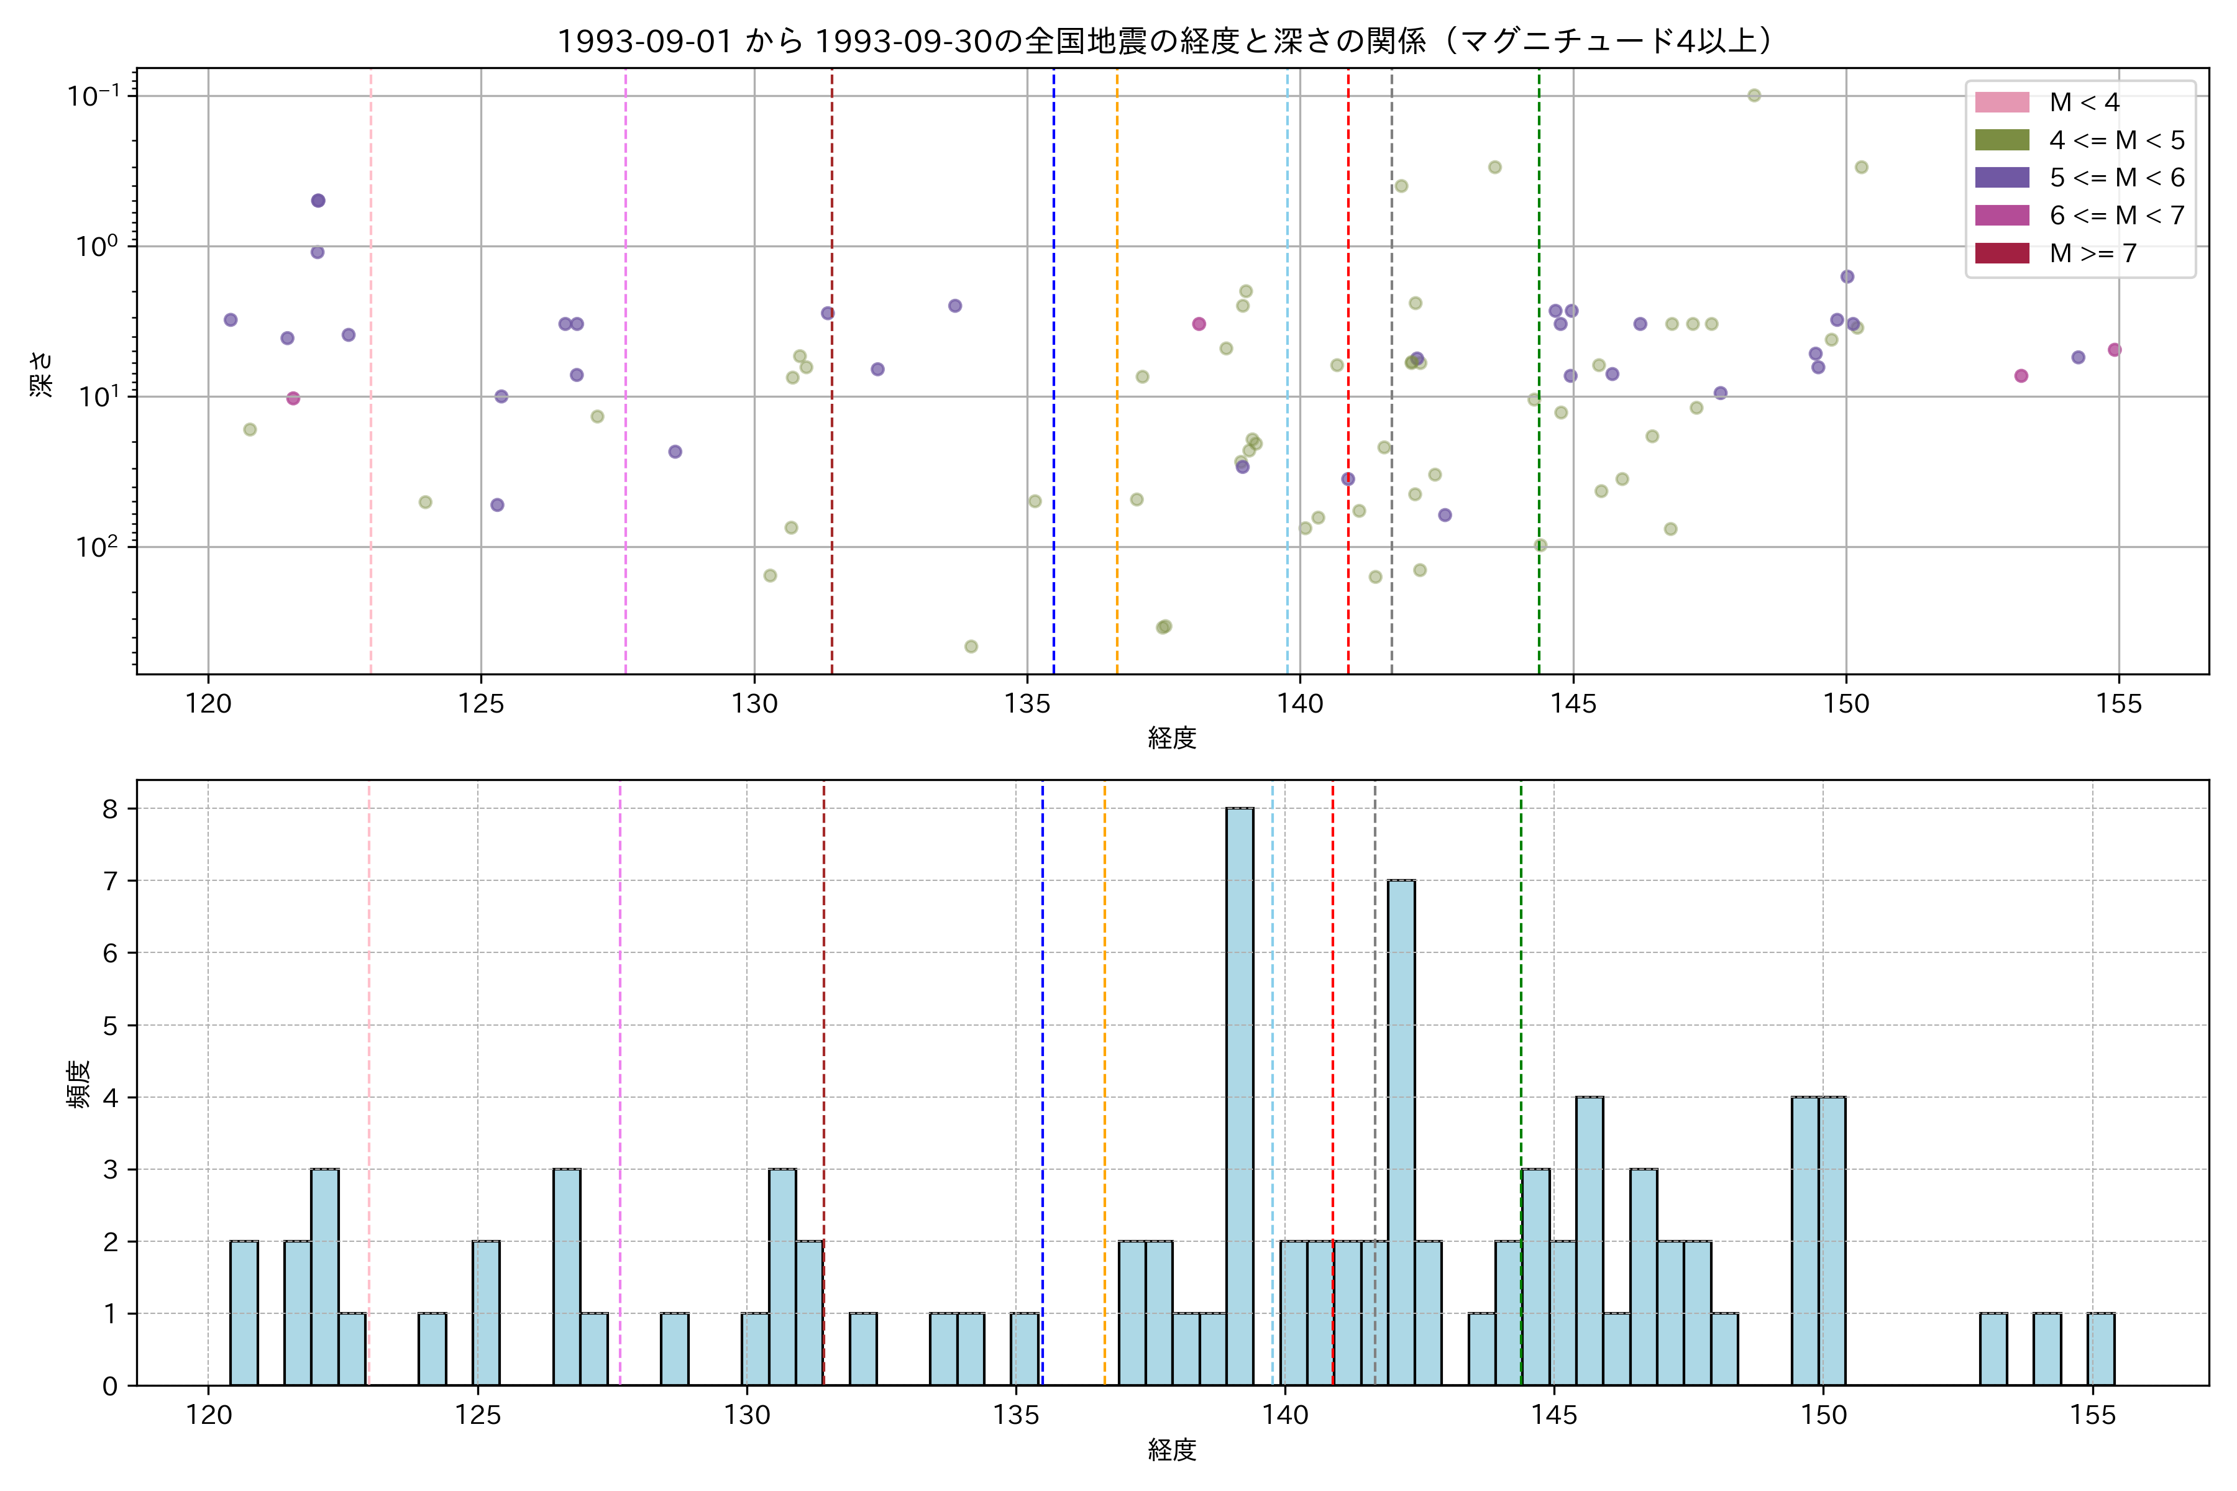The image size is (2237, 1491).
Task: Click the magenta 6 <= M < 7 legend swatch
Action: point(2001,215)
